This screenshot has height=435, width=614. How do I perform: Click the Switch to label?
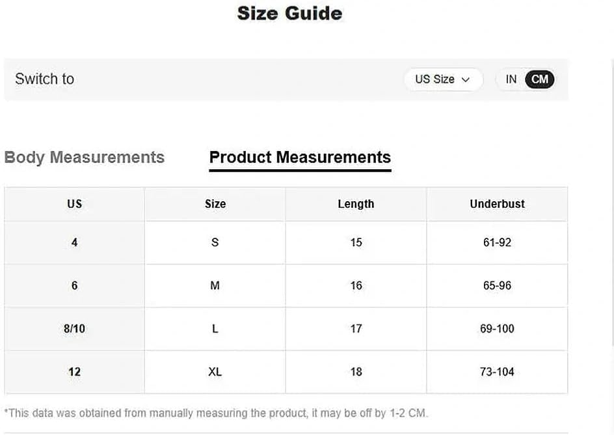pos(45,79)
